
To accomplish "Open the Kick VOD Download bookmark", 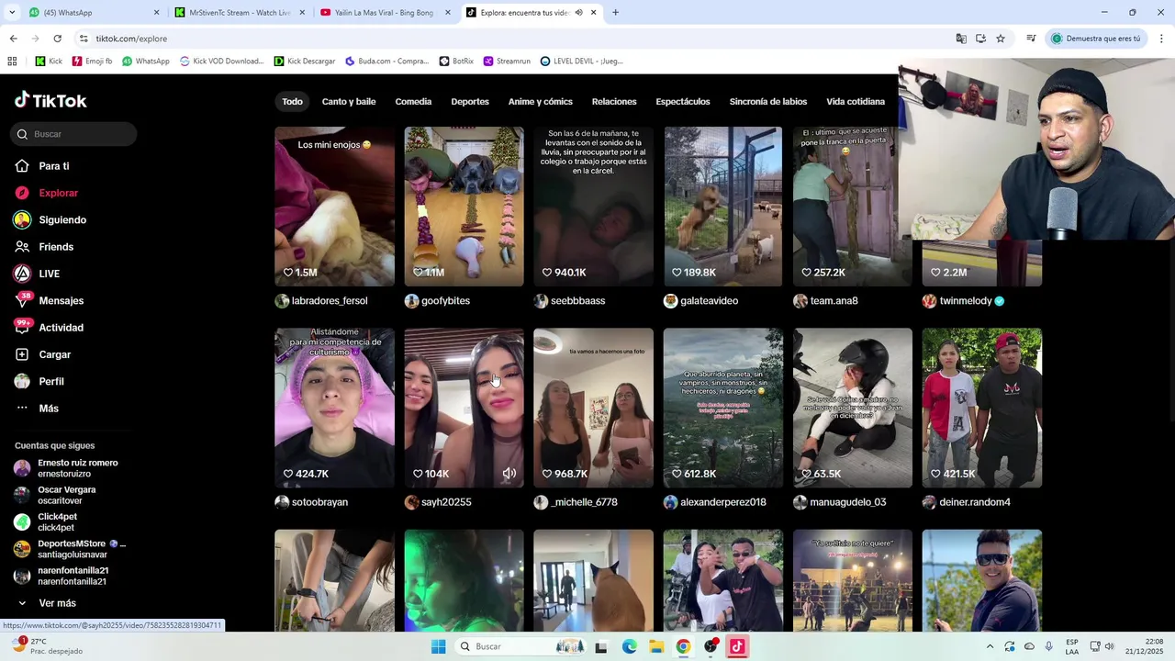I will (x=222, y=62).
